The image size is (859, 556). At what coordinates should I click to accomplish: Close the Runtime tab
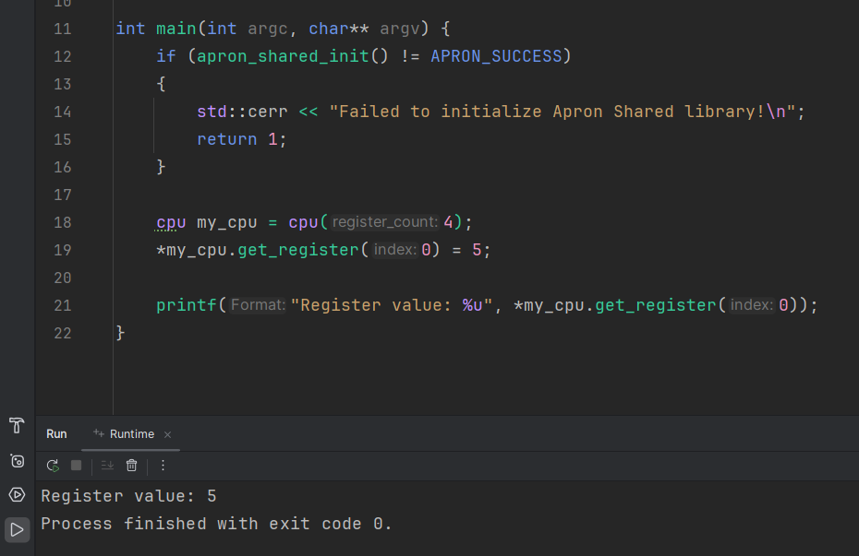tap(167, 434)
